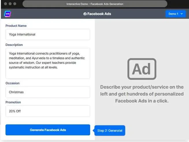Open the Demo 1 dropdown
Image resolution: width=189 pixels, height=142 pixels.
(175, 14)
